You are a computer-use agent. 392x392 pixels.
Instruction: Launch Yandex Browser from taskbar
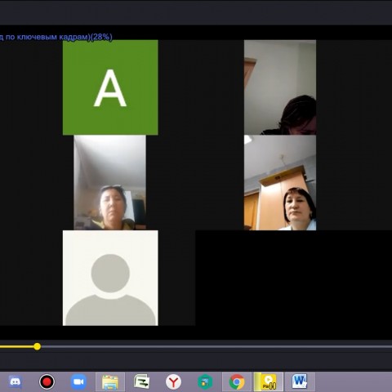173,382
